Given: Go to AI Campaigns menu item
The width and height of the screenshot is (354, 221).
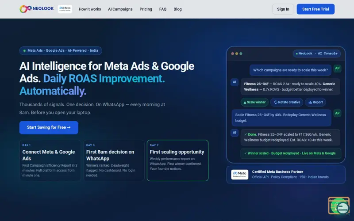Looking at the screenshot, I should [x=120, y=9].
